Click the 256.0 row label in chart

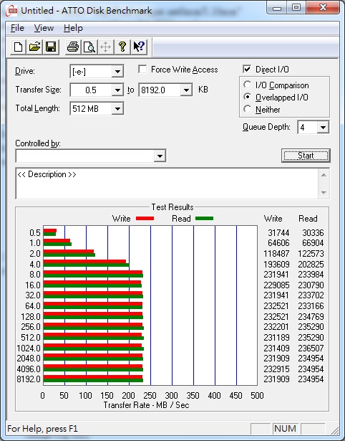coord(31,327)
